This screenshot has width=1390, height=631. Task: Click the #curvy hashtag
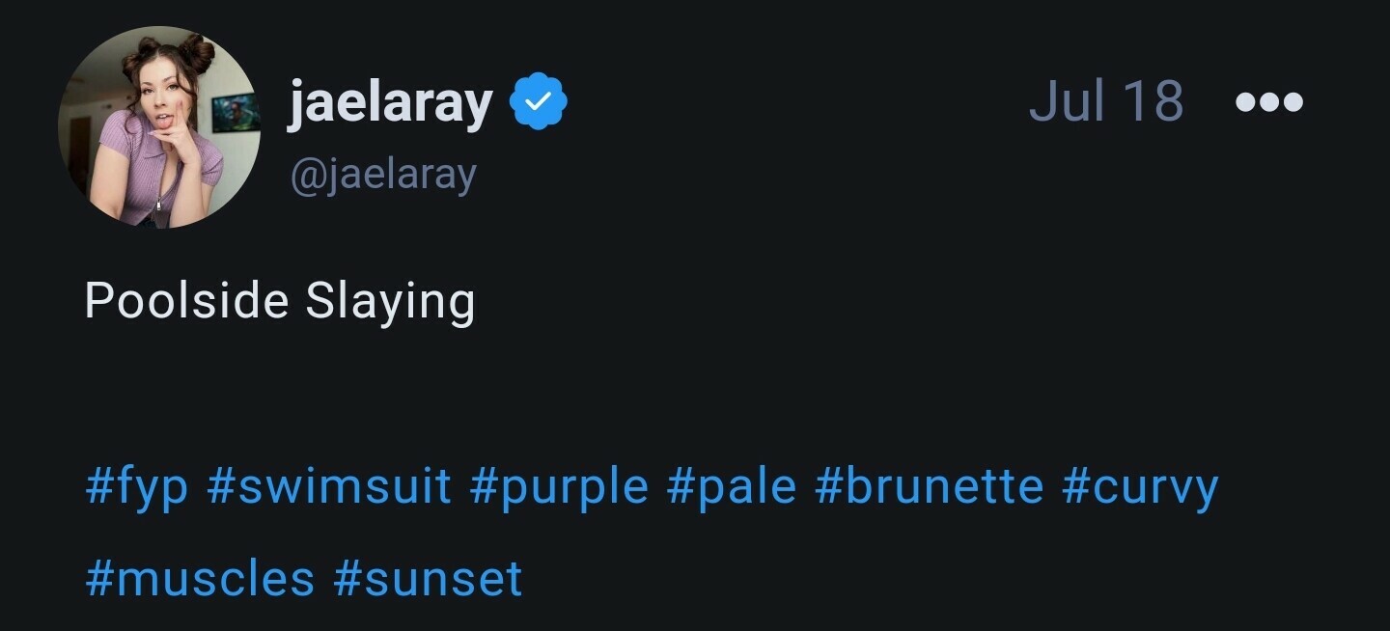pos(1140,486)
